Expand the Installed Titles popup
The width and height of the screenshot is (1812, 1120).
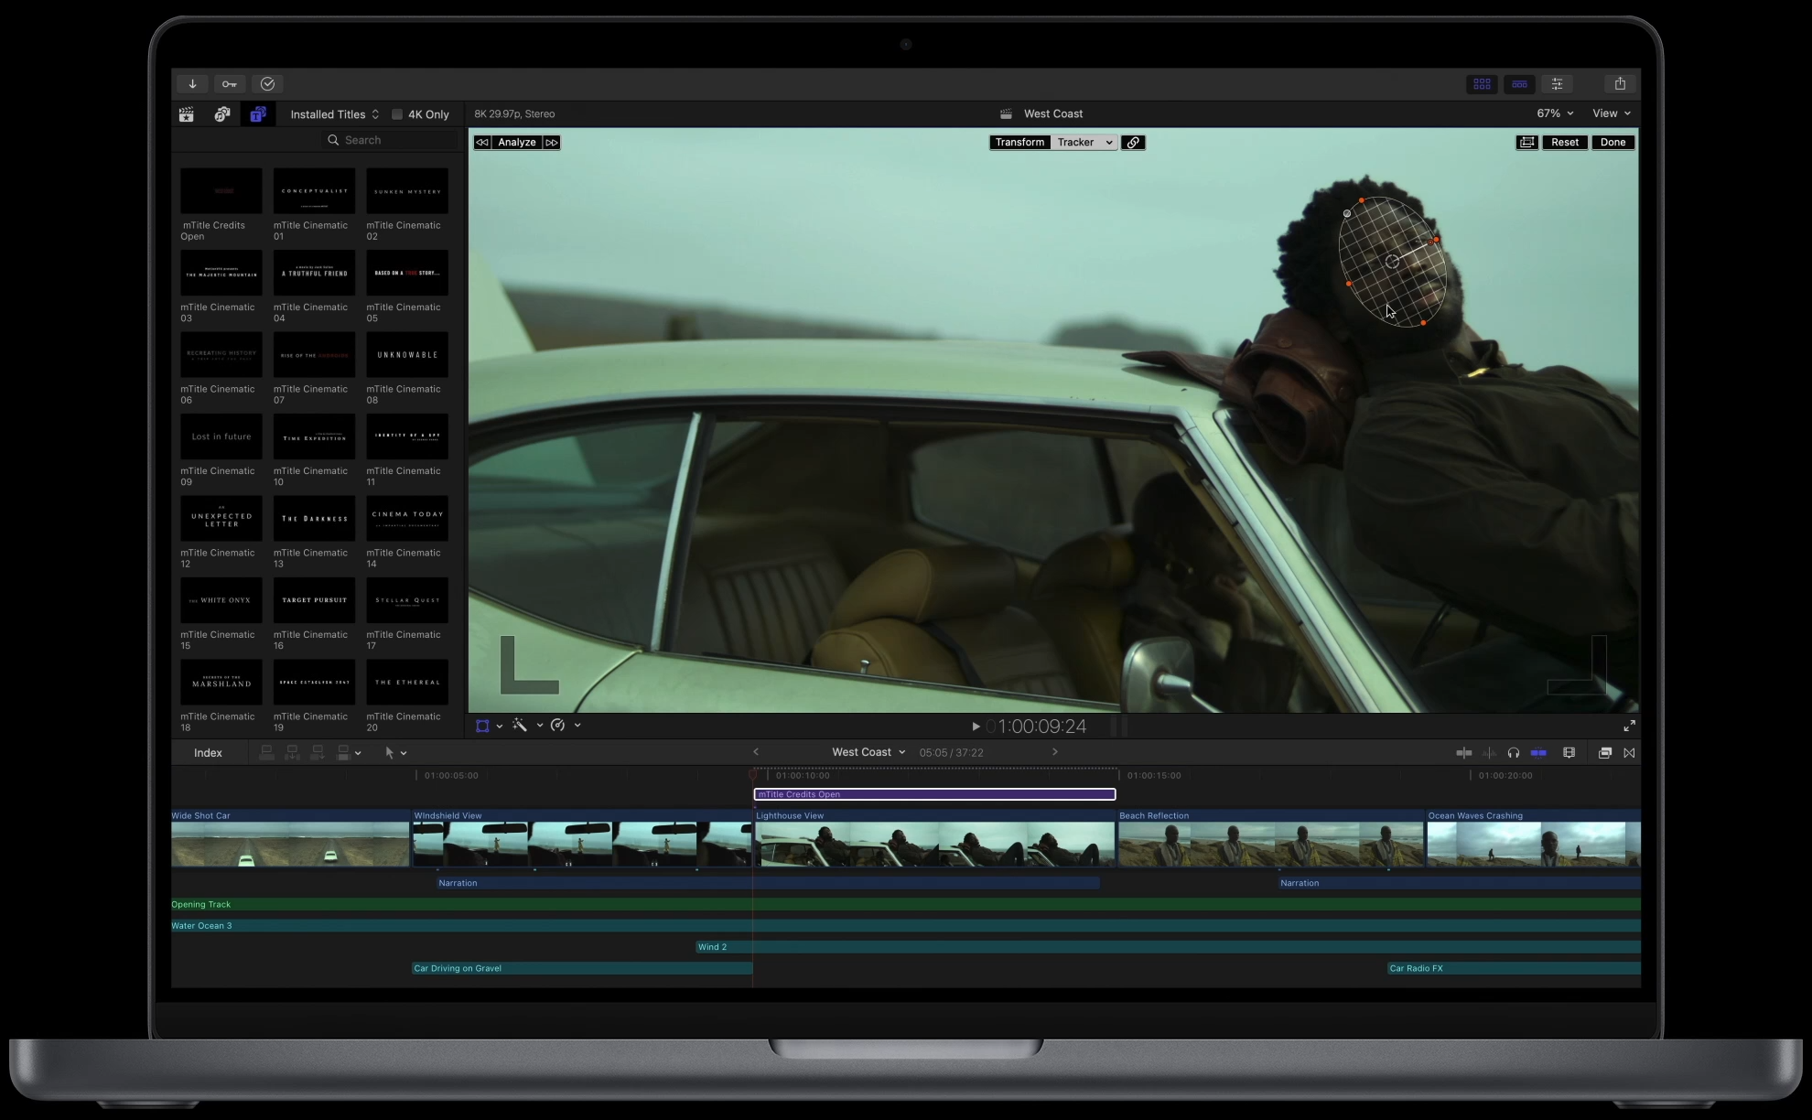334,114
